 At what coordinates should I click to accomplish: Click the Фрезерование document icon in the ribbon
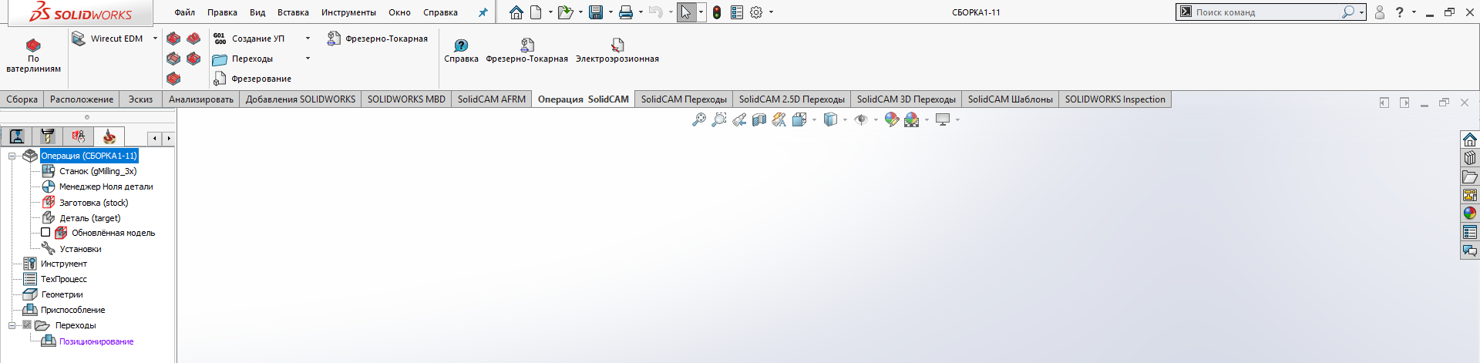click(220, 79)
